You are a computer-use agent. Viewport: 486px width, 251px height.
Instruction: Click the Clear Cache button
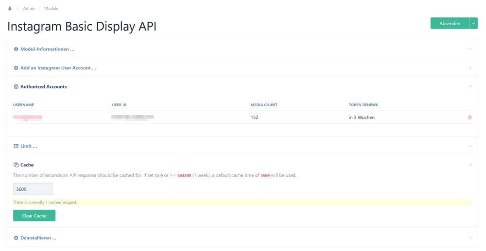[x=34, y=216]
